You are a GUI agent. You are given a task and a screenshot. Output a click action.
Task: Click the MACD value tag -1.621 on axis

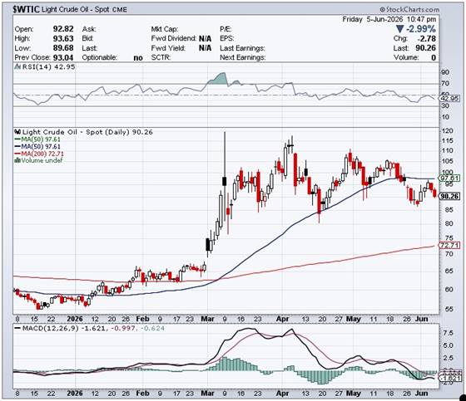tap(451, 379)
